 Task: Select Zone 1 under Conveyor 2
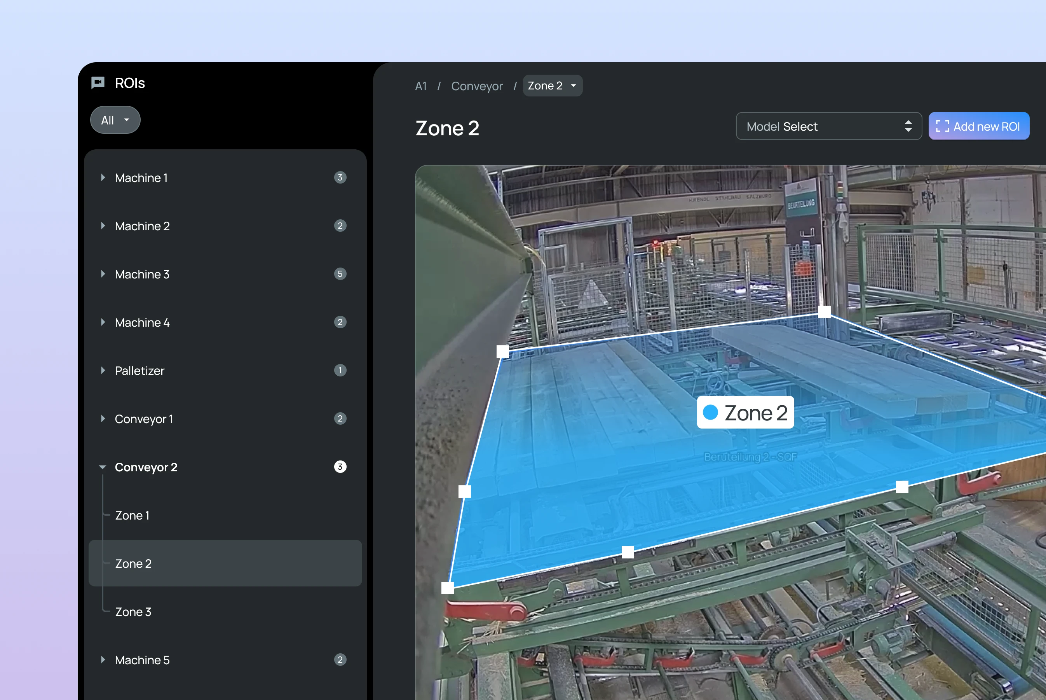[x=132, y=515]
